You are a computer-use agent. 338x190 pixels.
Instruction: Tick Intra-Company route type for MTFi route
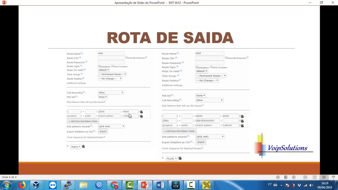[112, 66]
